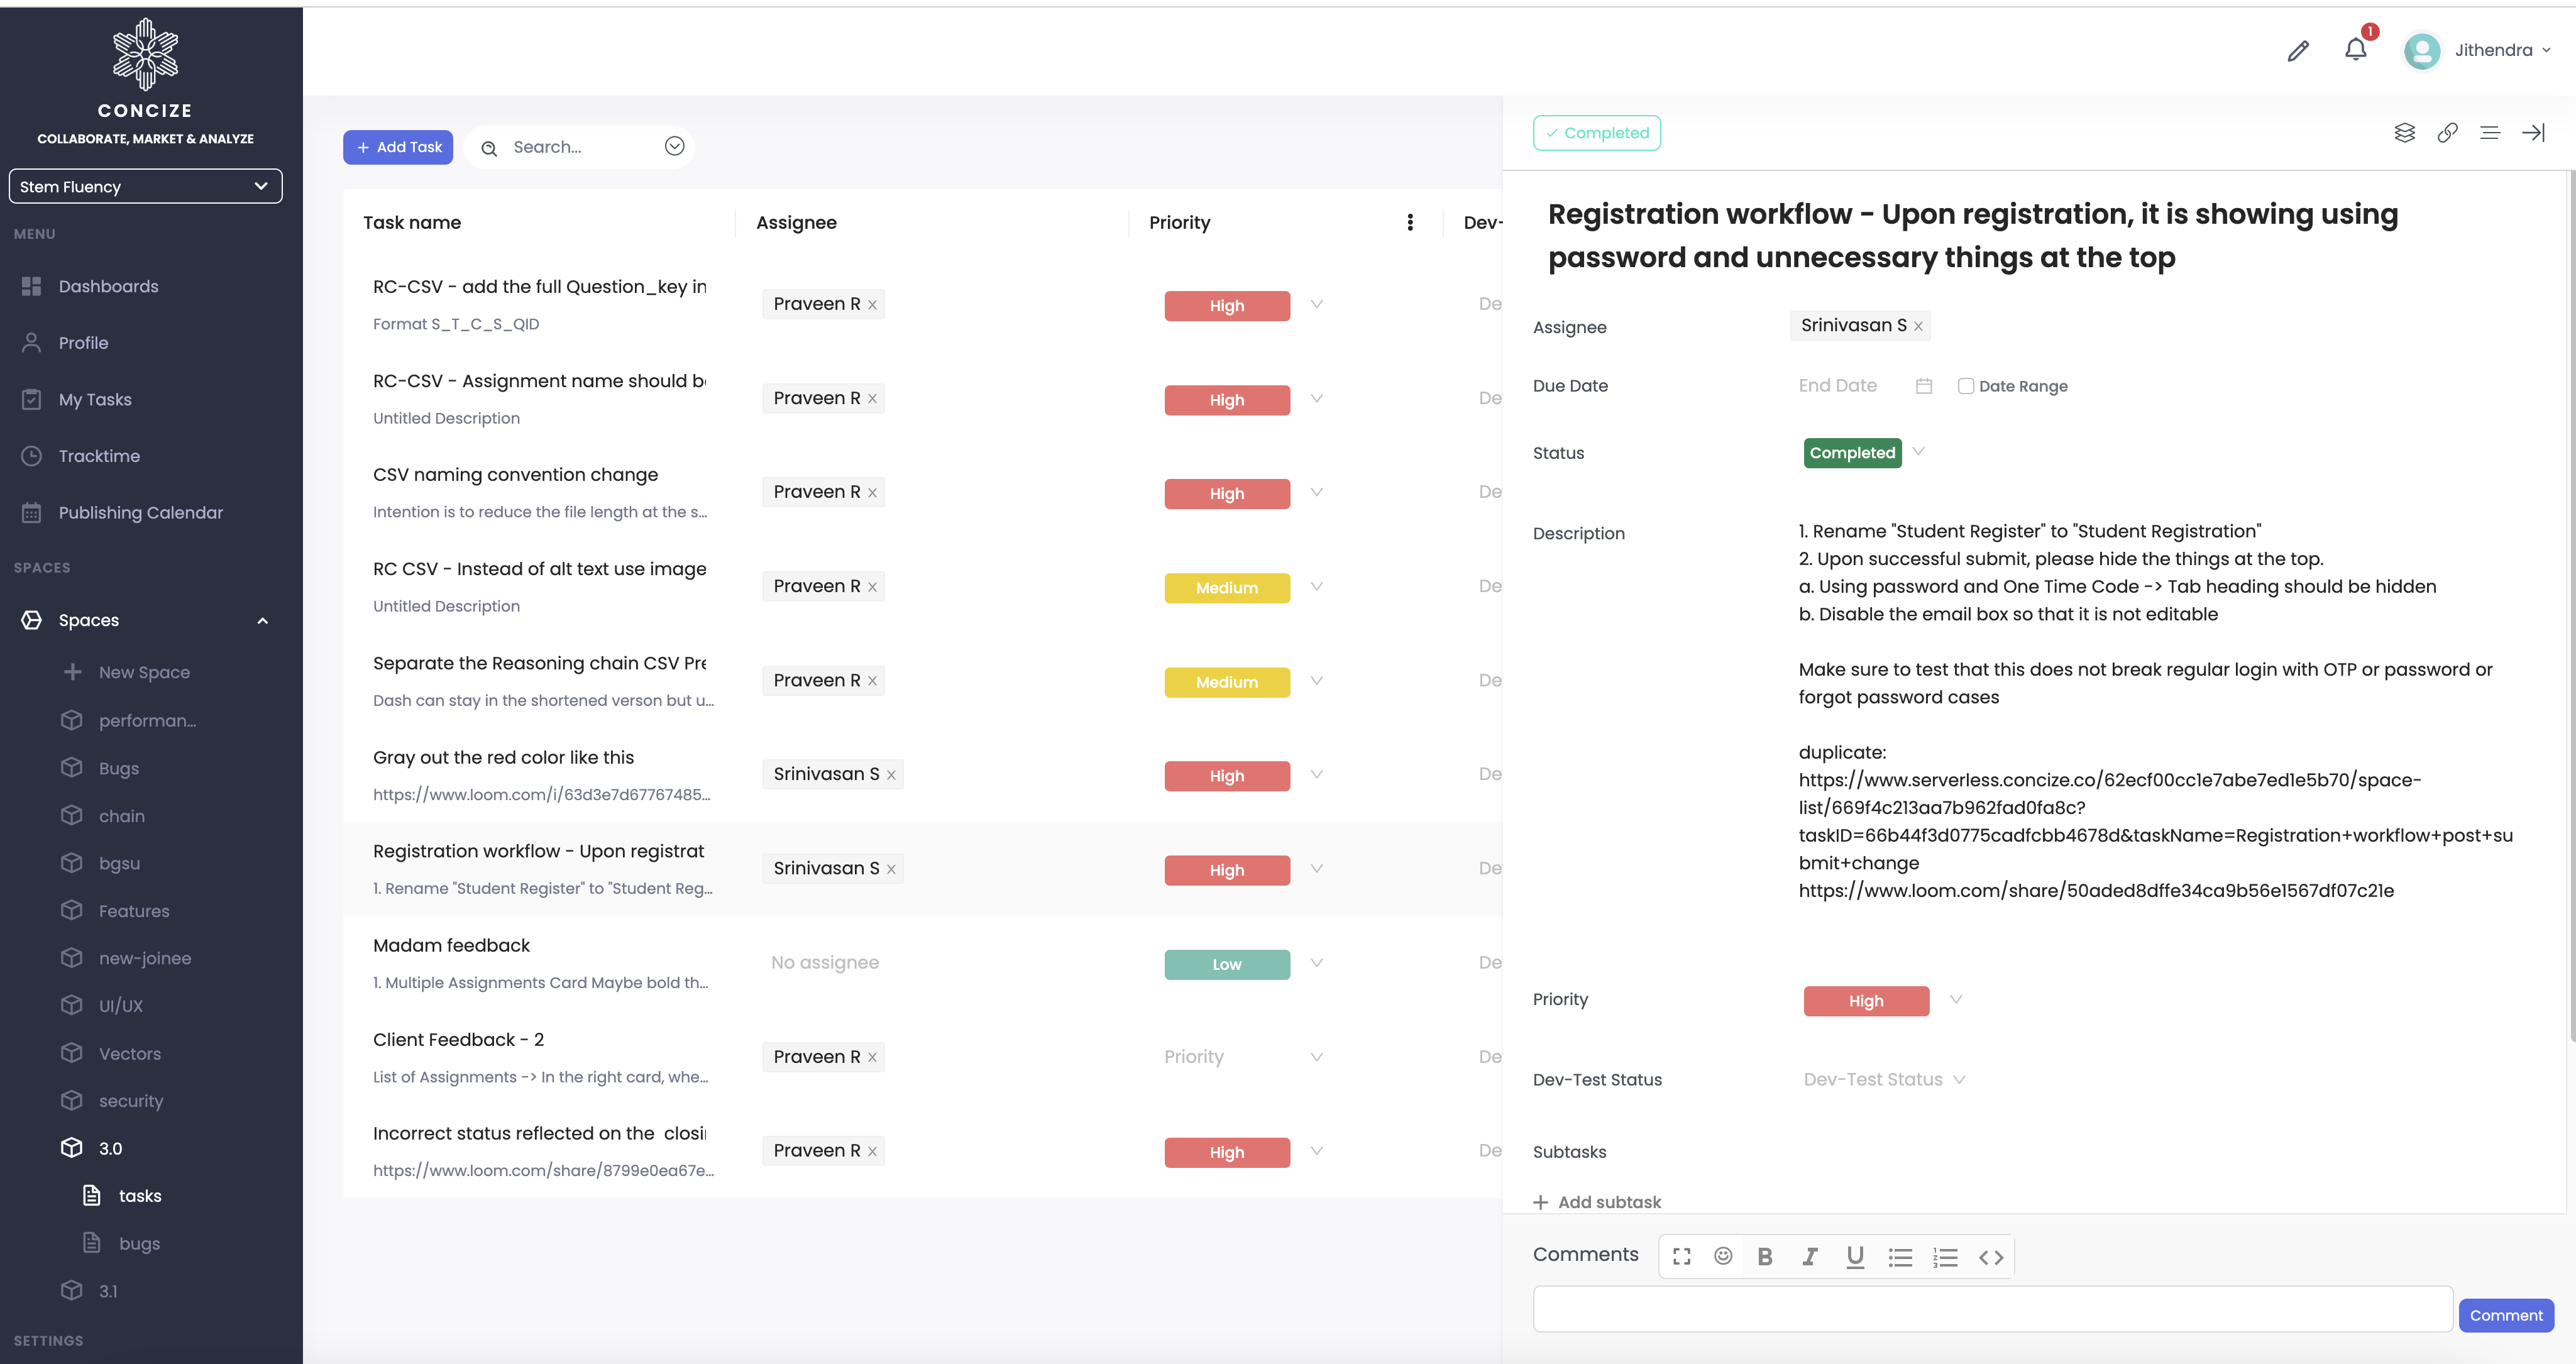This screenshot has height=1364, width=2576.
Task: Toggle underline formatting for comments
Action: tap(1855, 1257)
